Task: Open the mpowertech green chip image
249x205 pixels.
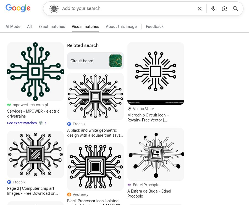Action: click(35, 71)
